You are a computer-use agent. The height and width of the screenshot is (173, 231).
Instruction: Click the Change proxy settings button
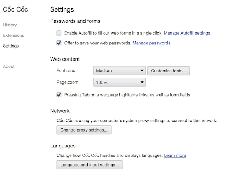click(x=84, y=130)
